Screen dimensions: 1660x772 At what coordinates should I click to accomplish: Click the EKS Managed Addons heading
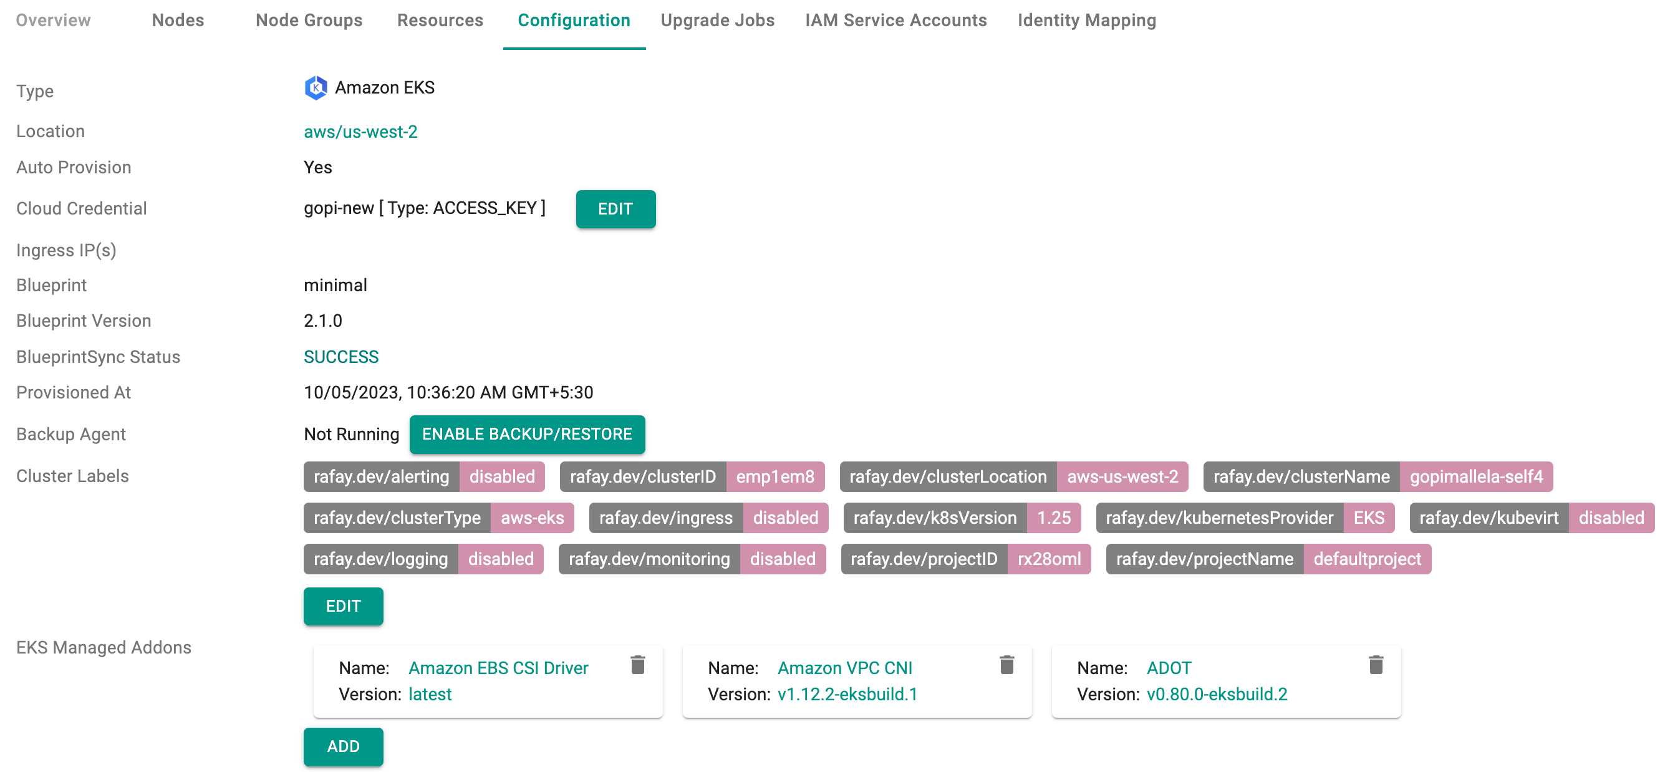[104, 648]
